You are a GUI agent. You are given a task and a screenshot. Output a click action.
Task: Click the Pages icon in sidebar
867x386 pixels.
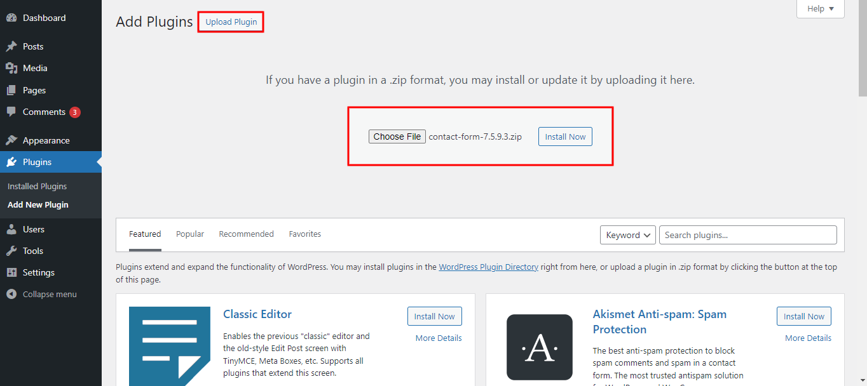[x=11, y=90]
